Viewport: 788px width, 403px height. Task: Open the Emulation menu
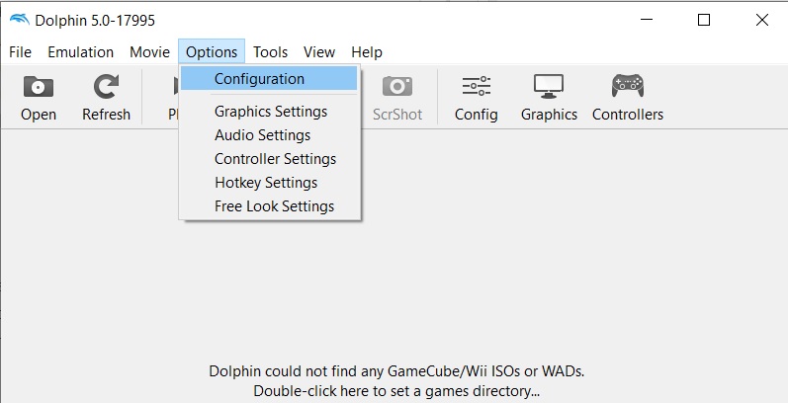tap(82, 52)
